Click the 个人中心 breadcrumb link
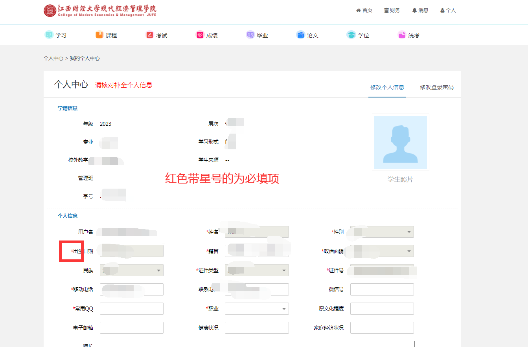This screenshot has height=347, width=528. 53,58
